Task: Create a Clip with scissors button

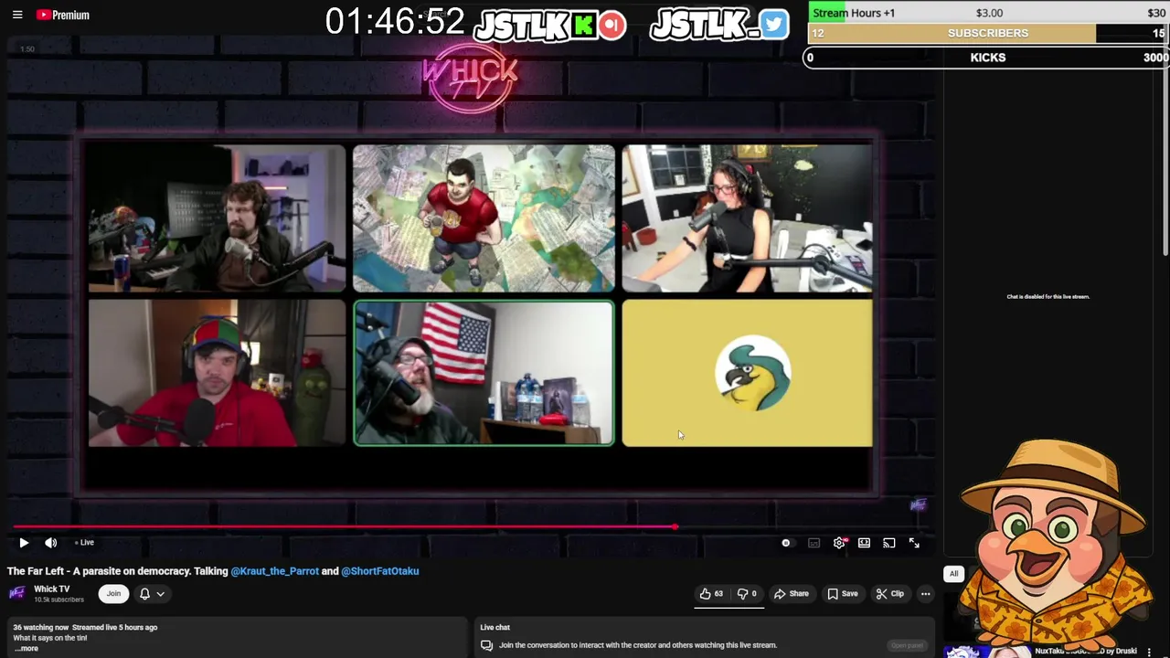Action: [889, 594]
